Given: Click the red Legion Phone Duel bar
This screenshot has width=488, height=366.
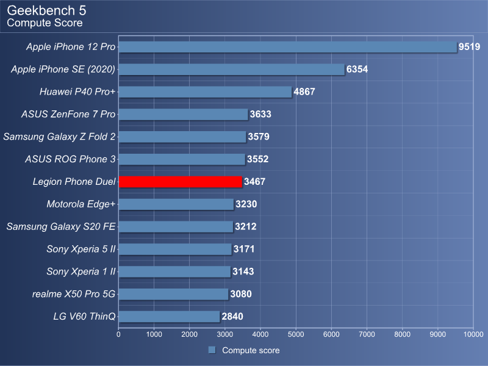Looking at the screenshot, I should tap(180, 182).
